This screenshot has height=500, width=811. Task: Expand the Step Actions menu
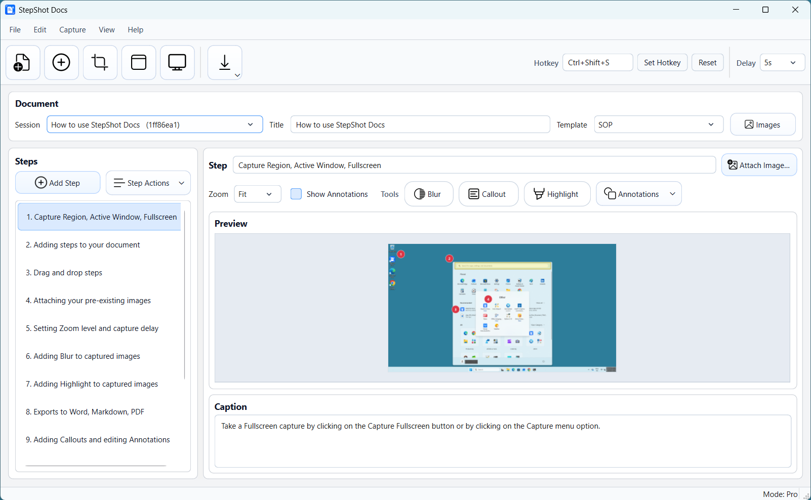(148, 183)
